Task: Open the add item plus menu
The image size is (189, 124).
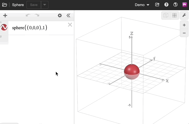Action: click(5, 15)
